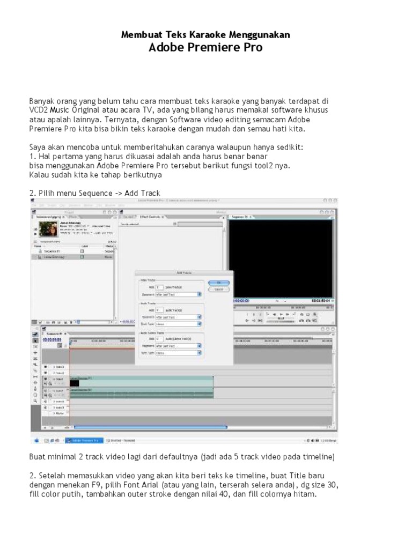Click label color box for Sequence 01
The width and height of the screenshot is (412, 549).
82,251
